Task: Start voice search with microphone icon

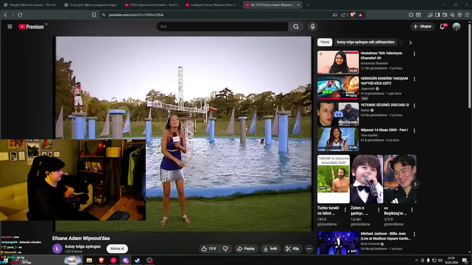Action: click(x=313, y=26)
